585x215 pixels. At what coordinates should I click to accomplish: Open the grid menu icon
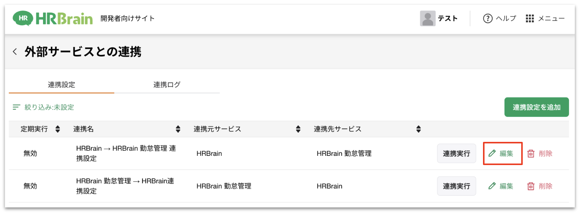529,19
